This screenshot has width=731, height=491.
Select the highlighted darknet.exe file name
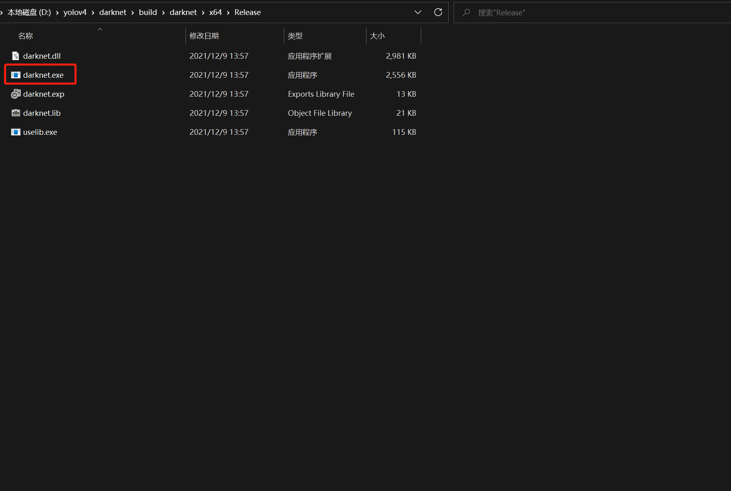coord(43,75)
